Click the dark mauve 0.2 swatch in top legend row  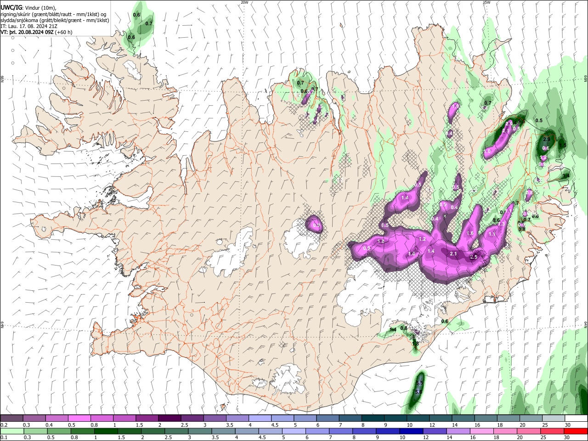(11, 418)
